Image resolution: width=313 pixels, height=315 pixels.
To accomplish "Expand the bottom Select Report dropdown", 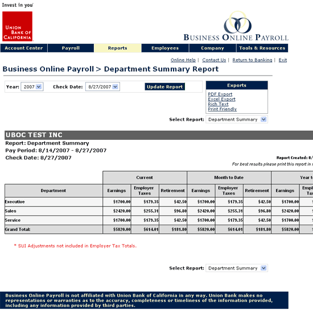I will pos(237,268).
